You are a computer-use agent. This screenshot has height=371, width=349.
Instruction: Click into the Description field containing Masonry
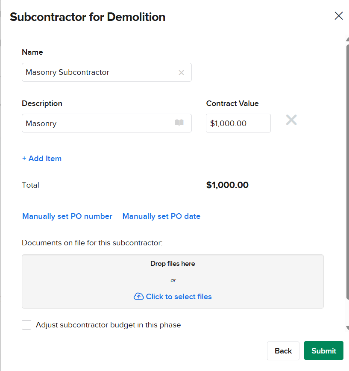[x=96, y=124]
